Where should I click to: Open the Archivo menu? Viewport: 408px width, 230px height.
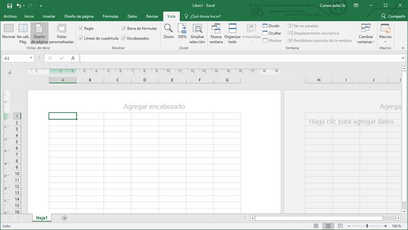point(10,16)
